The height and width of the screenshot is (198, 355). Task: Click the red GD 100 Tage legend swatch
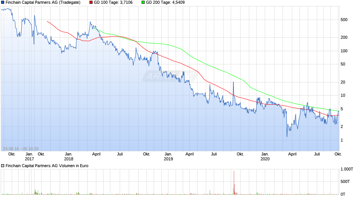[x=91, y=3]
